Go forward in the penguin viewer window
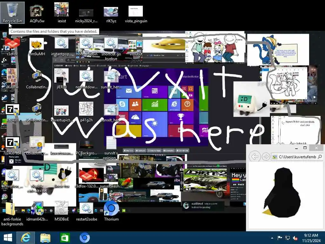Viewport: 325px width, 244px height. pyautogui.click(x=266, y=157)
